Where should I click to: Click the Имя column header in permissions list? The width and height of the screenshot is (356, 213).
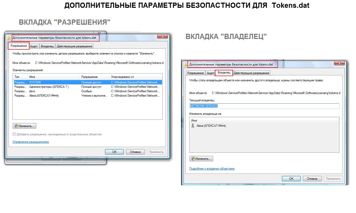[53, 77]
